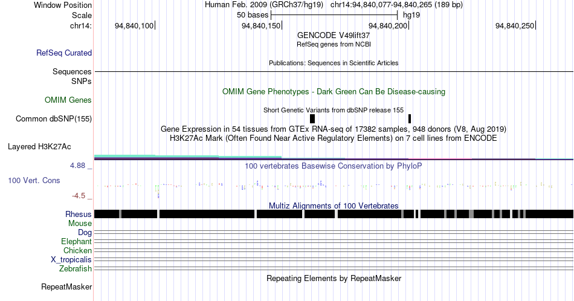Click the H3K27Ac Mark track title
The image size is (574, 301).
click(334, 138)
